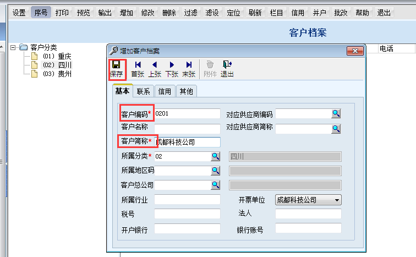Click the wrench icon in dialog title
Viewport: 416px width, 257px height.
(x=113, y=51)
